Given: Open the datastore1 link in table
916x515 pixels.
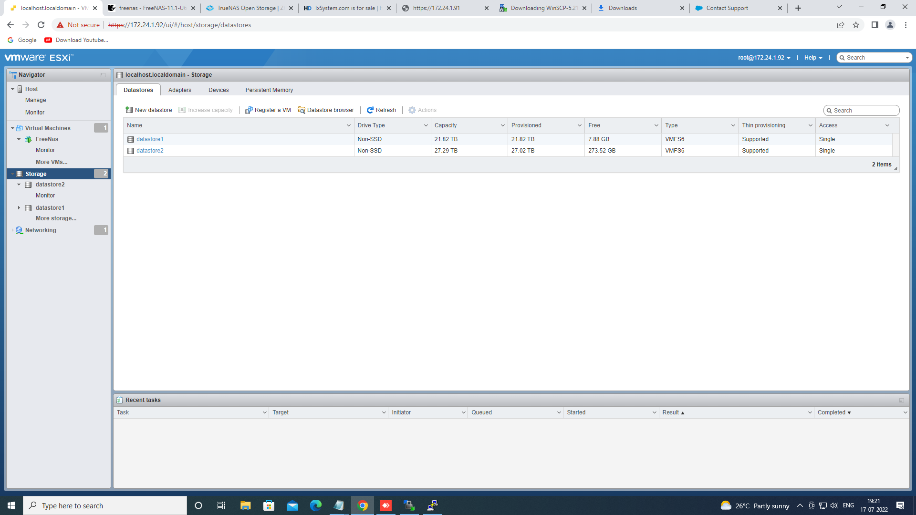Looking at the screenshot, I should click(x=150, y=139).
